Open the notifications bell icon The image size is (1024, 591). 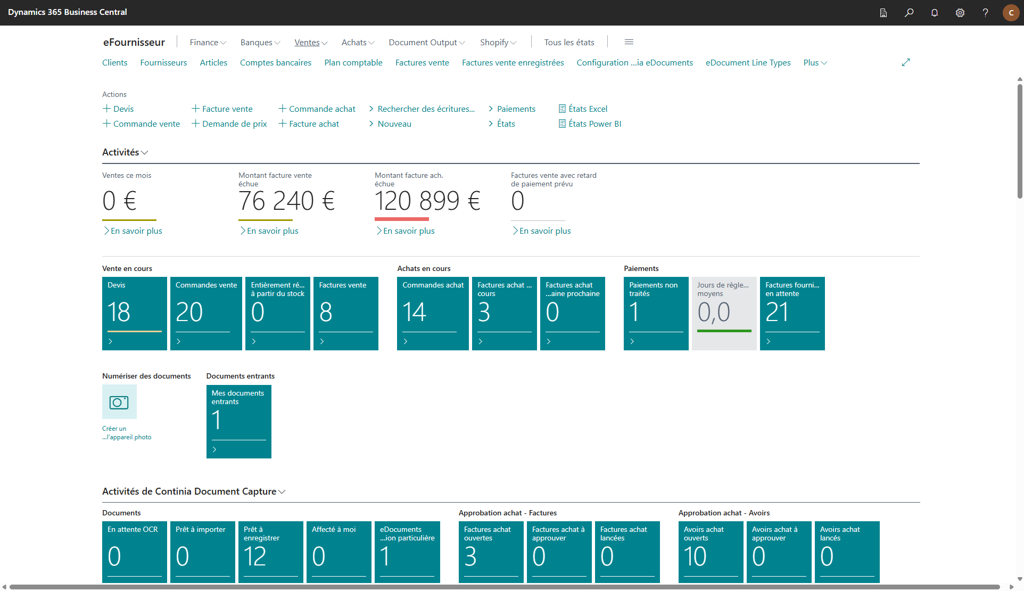pyautogui.click(x=935, y=12)
